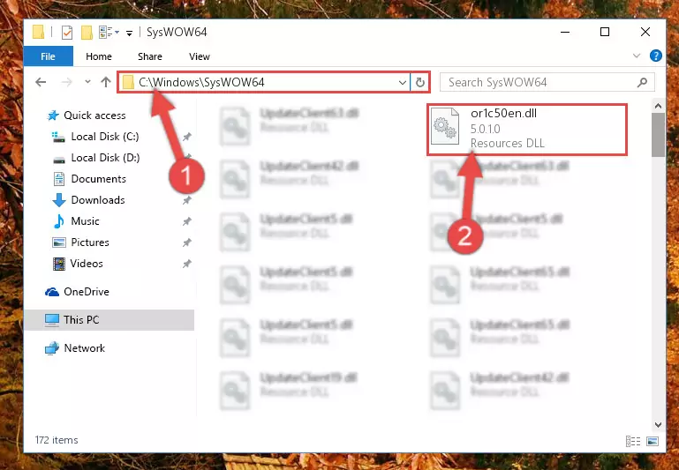Switch to the View tab
This screenshot has height=470, width=679.
[200, 56]
